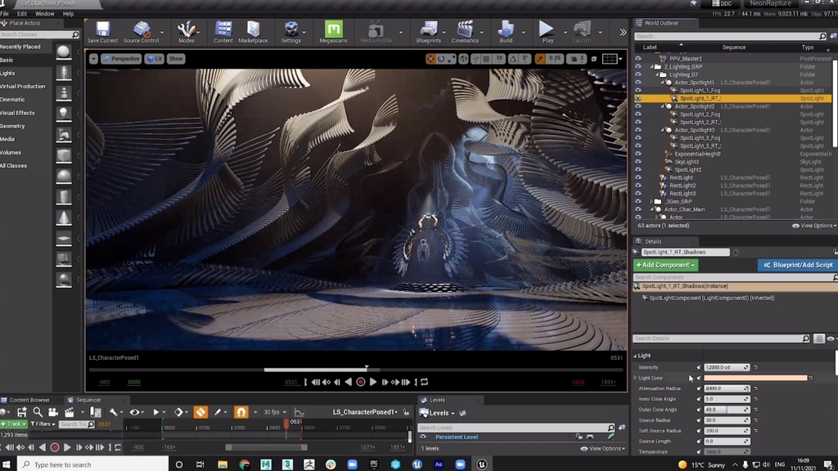Open the Content browser toolbar icon
This screenshot has height=471, width=838.
223,32
